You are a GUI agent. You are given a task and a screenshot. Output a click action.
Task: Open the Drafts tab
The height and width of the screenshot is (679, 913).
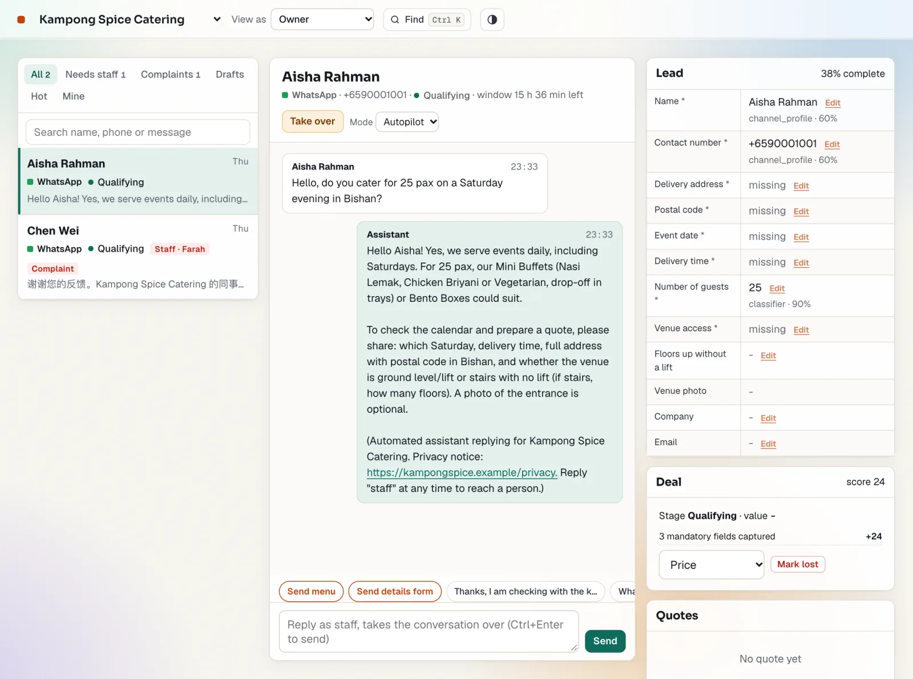(230, 74)
